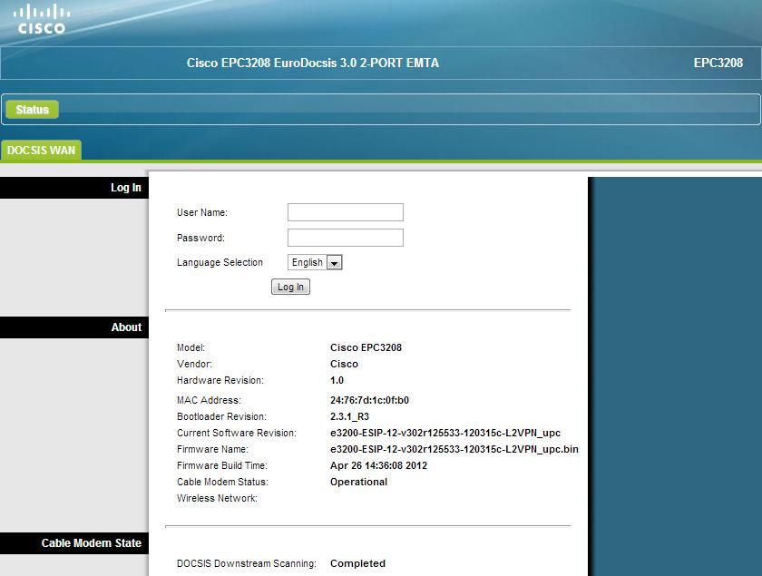Click the Current Software Revision value

pyautogui.click(x=445, y=433)
